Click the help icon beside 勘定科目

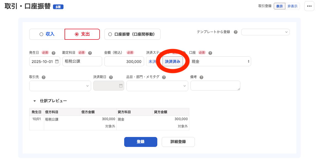click(x=89, y=53)
